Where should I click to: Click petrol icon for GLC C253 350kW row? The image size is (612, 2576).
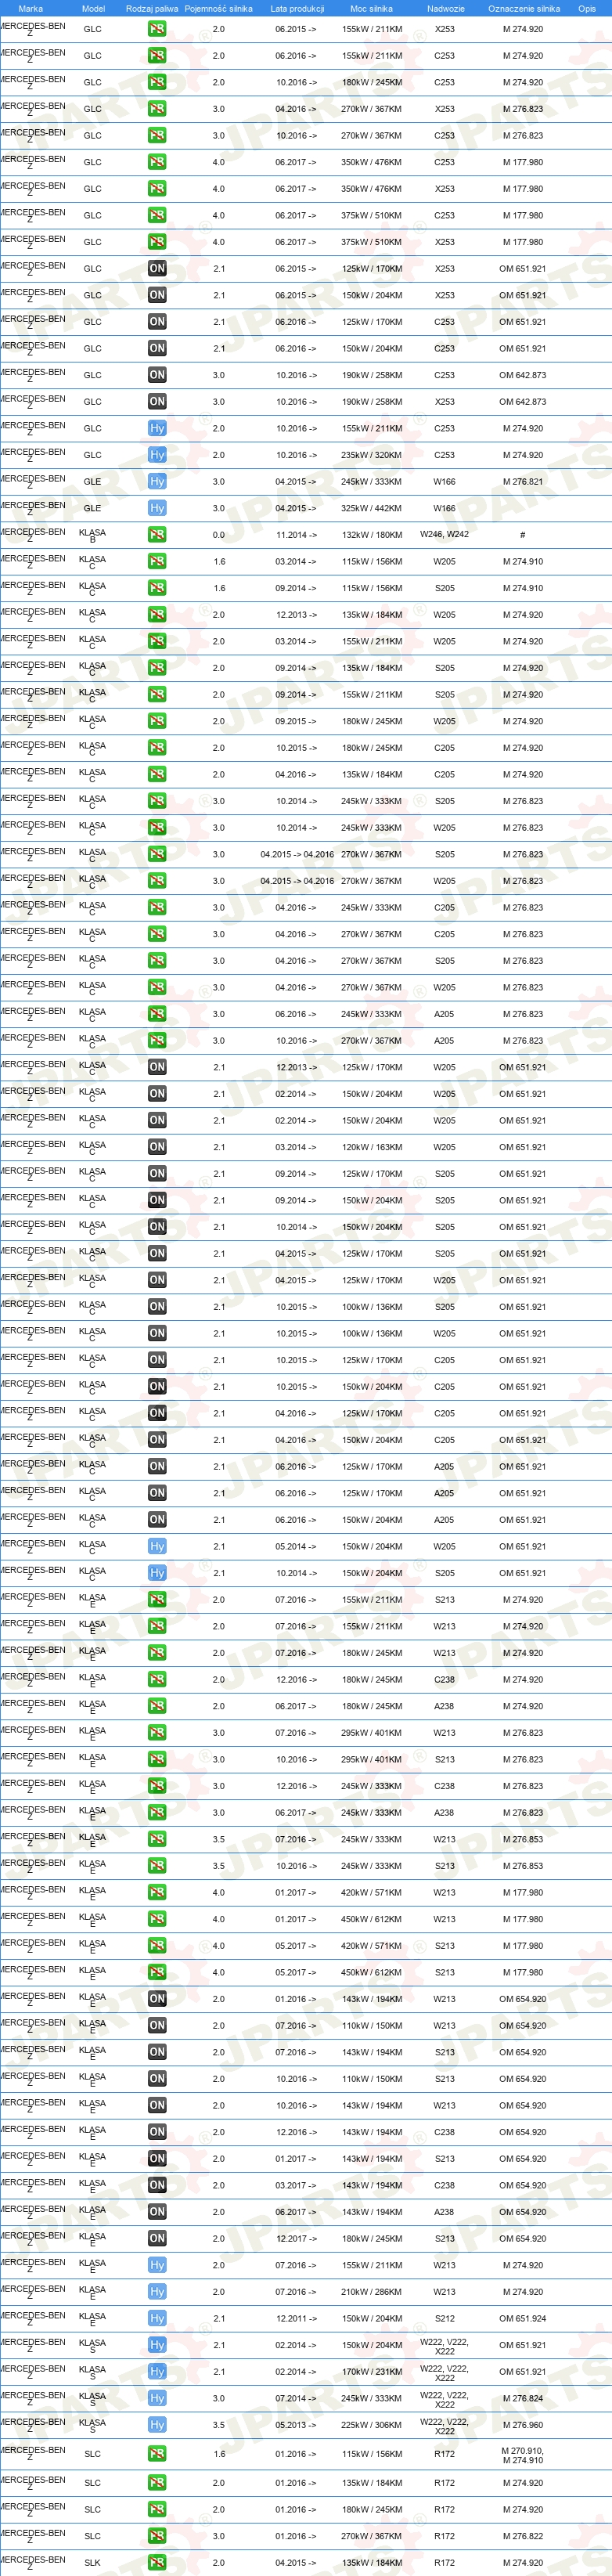tap(157, 162)
